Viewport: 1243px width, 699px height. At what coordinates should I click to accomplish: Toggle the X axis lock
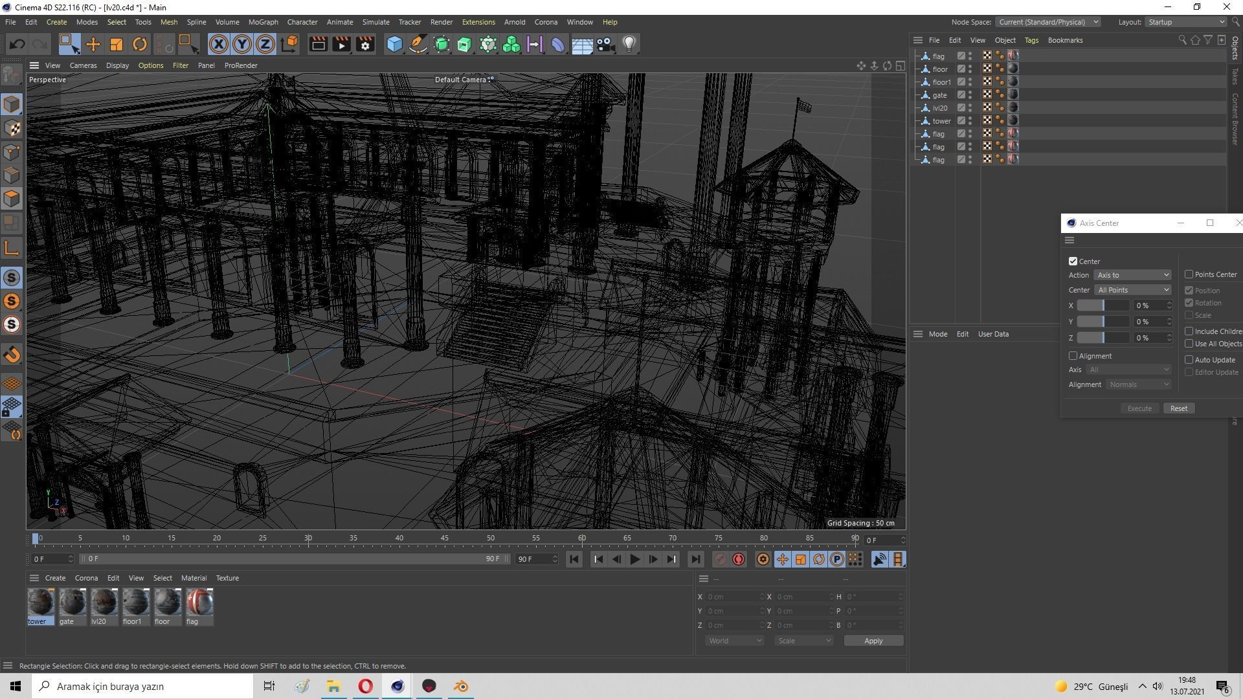[219, 44]
